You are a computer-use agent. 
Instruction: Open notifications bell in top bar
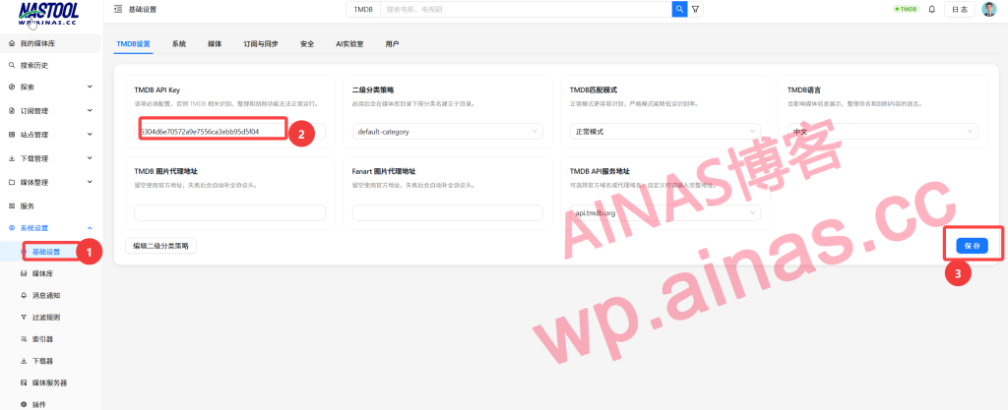coord(931,9)
